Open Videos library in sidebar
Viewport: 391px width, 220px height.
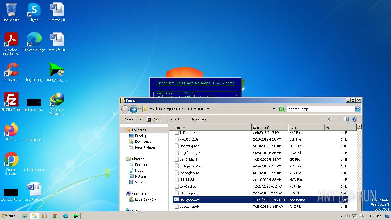pyautogui.click(x=140, y=182)
